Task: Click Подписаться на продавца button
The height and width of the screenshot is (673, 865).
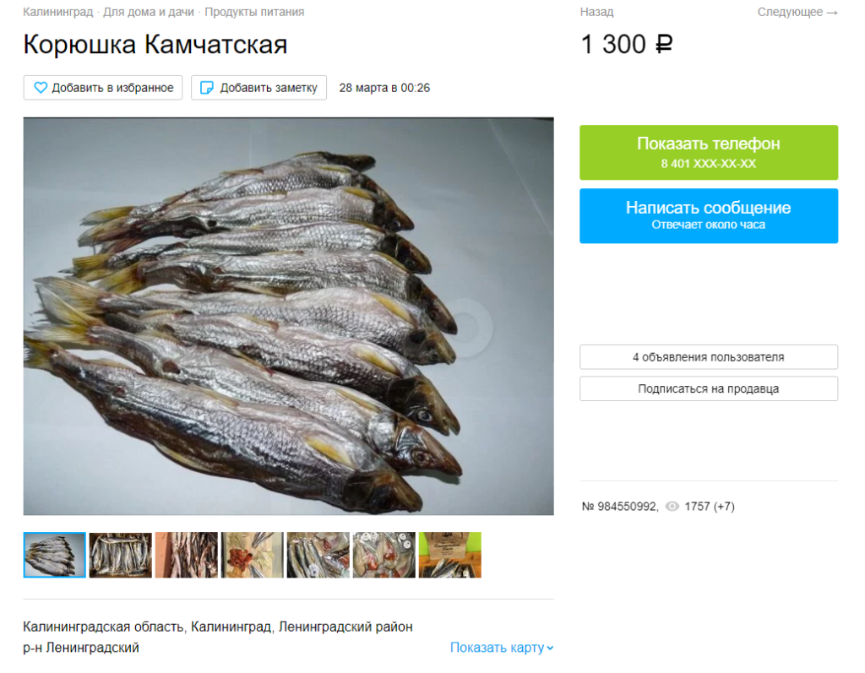Action: click(x=709, y=388)
